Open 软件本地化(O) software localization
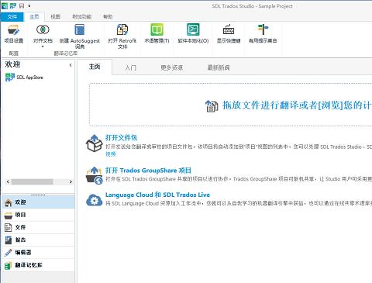Image resolution: width=372 pixels, height=283 pixels. click(x=193, y=33)
